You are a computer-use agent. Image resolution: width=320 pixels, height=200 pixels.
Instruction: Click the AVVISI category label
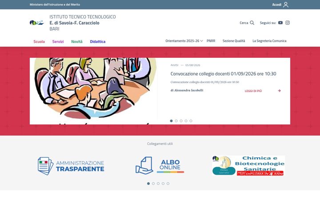coord(174,65)
